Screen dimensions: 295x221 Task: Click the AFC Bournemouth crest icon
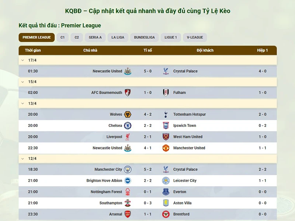pyautogui.click(x=128, y=93)
